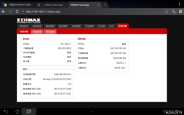This screenshot has height=115, width=184.
Task: Click WAN MAC address 80:1F:02:37:16:B1
Action: click(63, 94)
